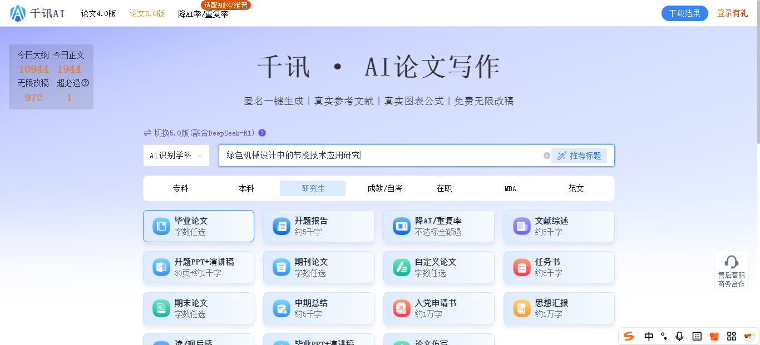
Task: Click the punctuation mode icon in IME bar
Action: (x=664, y=336)
